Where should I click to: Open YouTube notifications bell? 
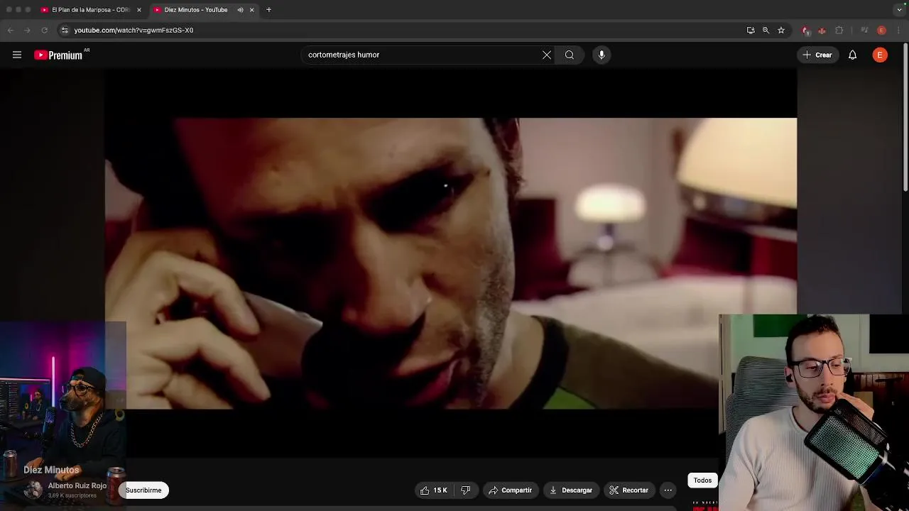point(853,55)
